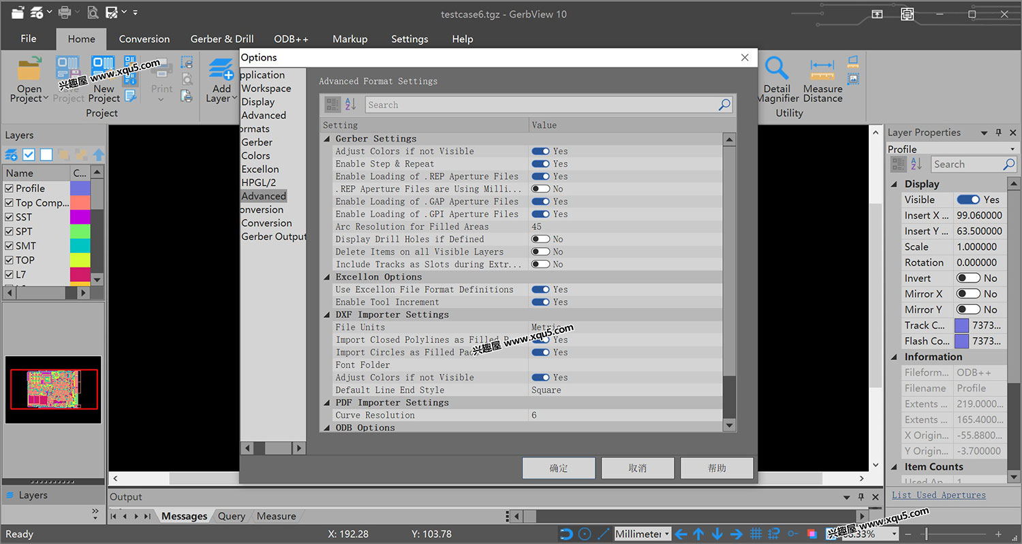This screenshot has width=1022, height=544.
Task: Click the quick-access printer icon
Action: (65, 12)
